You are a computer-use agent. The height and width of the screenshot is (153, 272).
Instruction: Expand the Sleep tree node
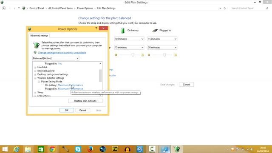[x=35, y=93]
